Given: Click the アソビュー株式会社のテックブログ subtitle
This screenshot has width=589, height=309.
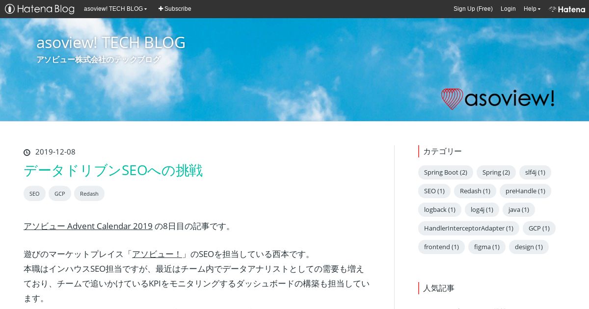Looking at the screenshot, I should click(x=98, y=59).
